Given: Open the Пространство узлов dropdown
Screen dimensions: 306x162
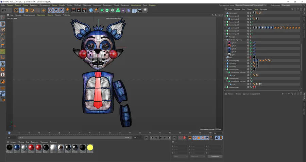Looking at the screenshot, I should point(251,5).
